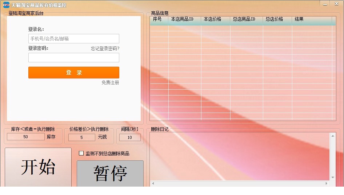Click the delete log scroll down arrow
344x195 pixels.
coord(333,177)
